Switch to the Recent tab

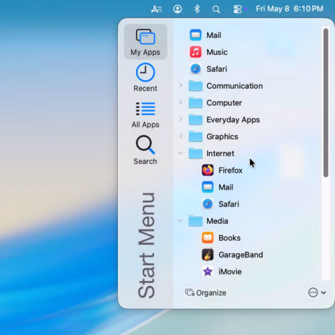[x=145, y=77]
